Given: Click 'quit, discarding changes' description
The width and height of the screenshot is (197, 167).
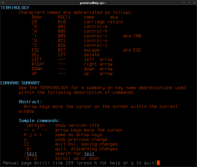Looking at the screenshot, I should point(86,149).
